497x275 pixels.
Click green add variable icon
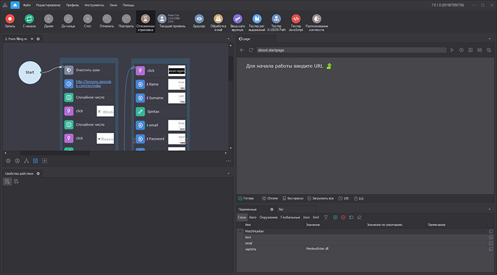click(335, 218)
